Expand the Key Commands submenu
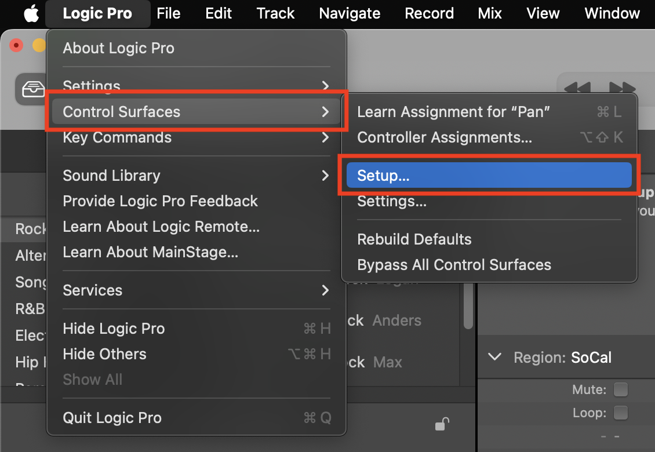This screenshot has width=655, height=452. click(196, 137)
